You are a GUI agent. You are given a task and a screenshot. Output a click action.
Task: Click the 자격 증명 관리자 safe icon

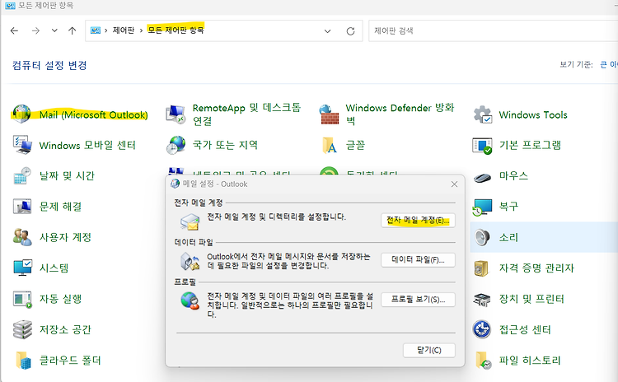482,268
